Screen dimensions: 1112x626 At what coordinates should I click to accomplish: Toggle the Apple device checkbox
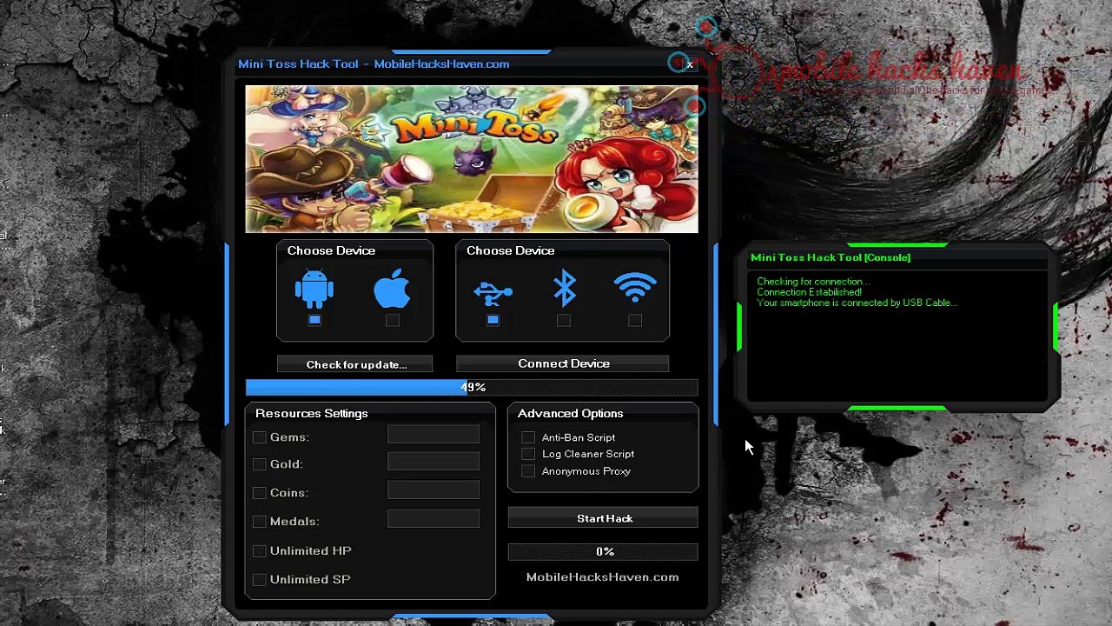[393, 320]
